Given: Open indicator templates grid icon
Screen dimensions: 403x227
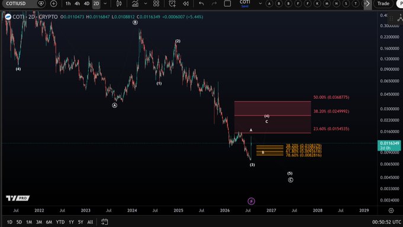Looking at the screenshot, I should (156, 4).
